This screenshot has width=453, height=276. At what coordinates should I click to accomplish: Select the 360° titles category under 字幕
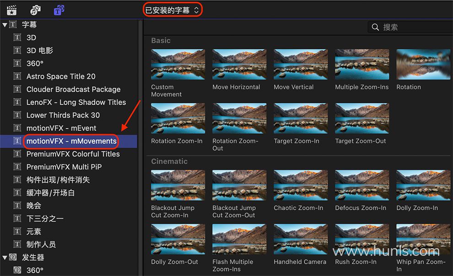[x=35, y=64]
